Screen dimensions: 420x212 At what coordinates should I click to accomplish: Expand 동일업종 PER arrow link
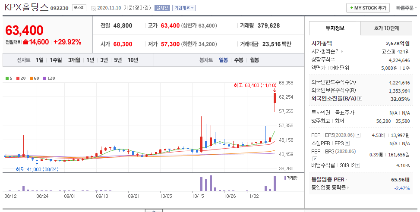click(346, 180)
